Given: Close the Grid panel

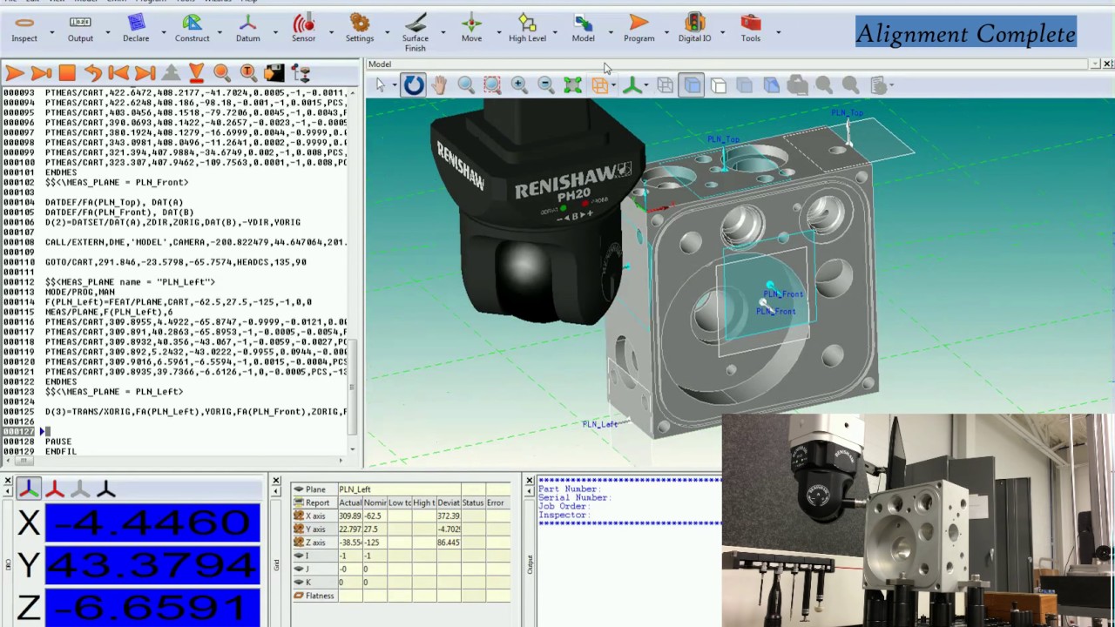Looking at the screenshot, I should coord(275,481).
